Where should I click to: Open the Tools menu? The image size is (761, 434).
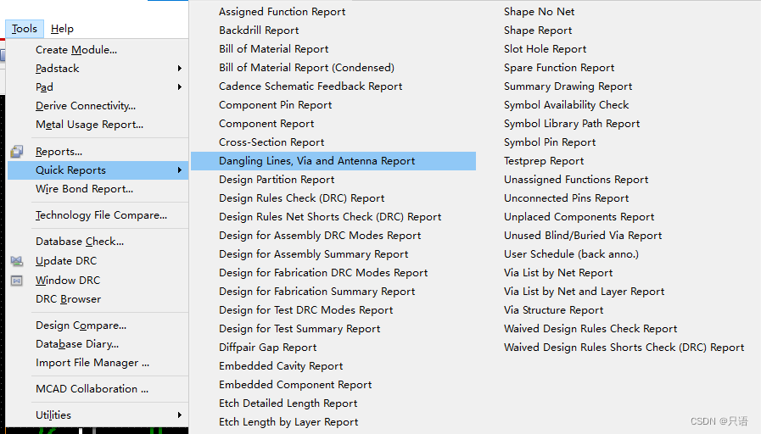[24, 29]
